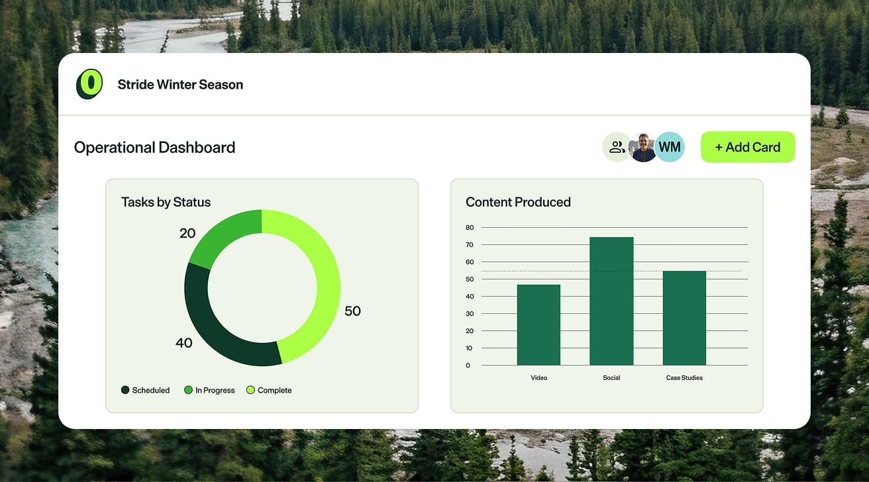Open the WM avatar badge
This screenshot has height=482, width=869.
(670, 147)
